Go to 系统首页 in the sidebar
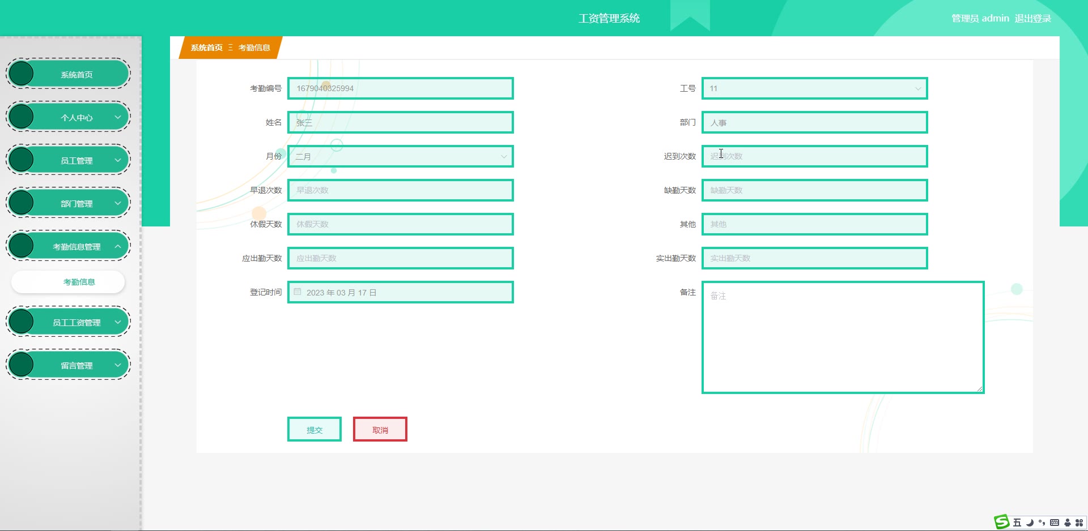 (x=68, y=74)
